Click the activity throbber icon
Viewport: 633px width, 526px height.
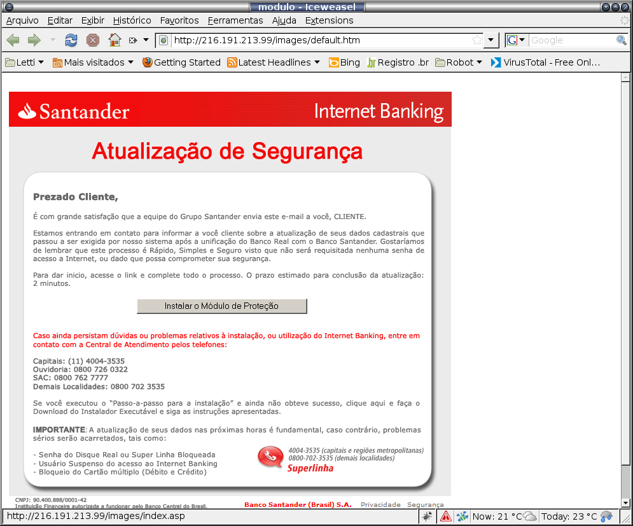(x=624, y=20)
